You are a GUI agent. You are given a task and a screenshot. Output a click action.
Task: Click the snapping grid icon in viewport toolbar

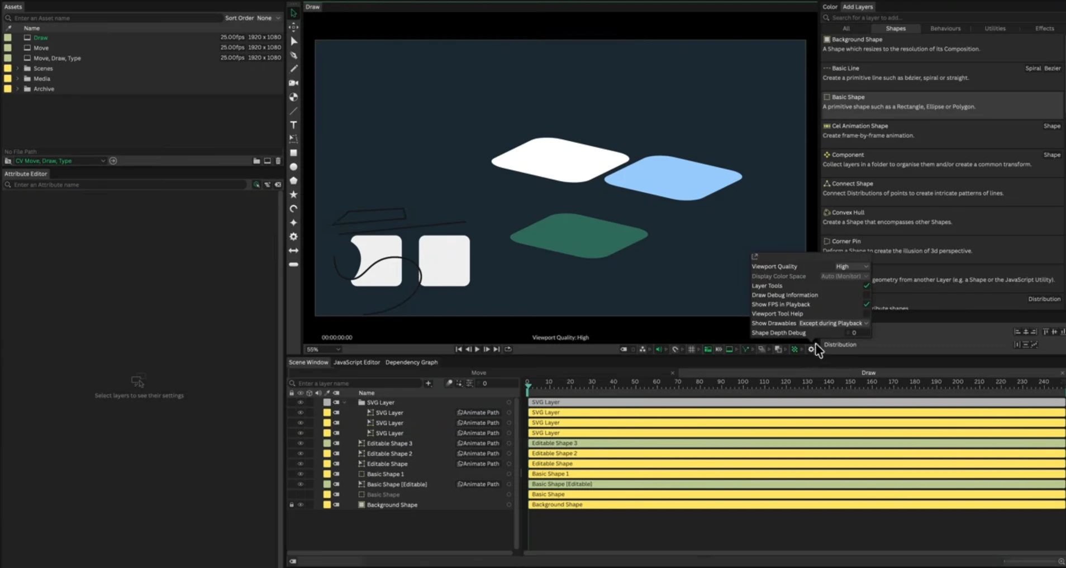(692, 349)
